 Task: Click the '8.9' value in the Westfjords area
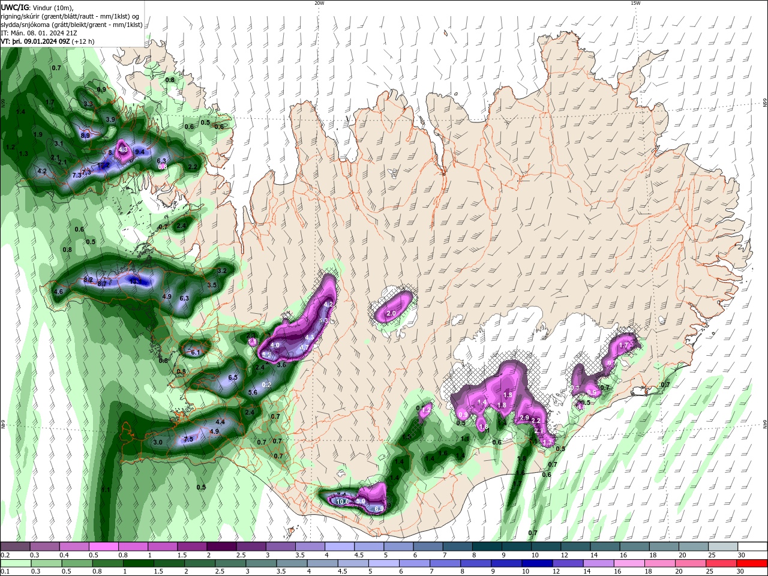(x=85, y=136)
